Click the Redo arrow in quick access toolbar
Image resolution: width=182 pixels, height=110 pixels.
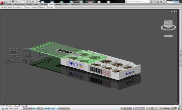point(20,2)
